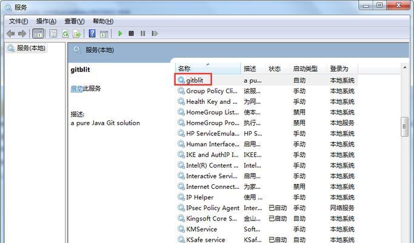Viewport: 414px width, 243px height.
Task: Select the Intel(R) Content service
Action: click(x=267, y=165)
